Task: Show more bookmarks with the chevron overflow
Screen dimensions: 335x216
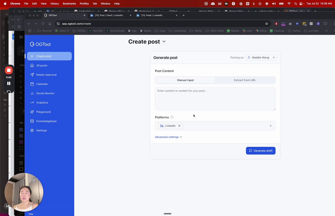Action: tap(326, 31)
